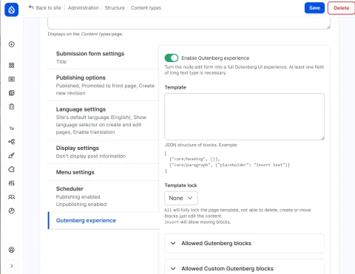Click the description textarea above the tabs
The height and width of the screenshot is (274, 355).
(x=189, y=24)
